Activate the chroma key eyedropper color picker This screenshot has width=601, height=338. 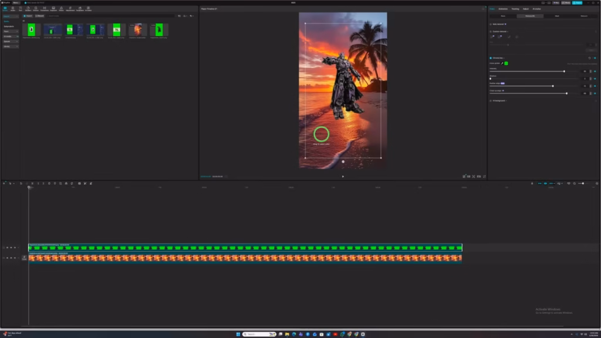coord(502,63)
